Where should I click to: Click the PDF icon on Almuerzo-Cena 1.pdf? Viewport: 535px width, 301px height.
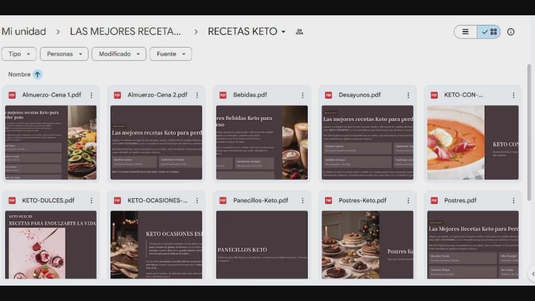12,95
